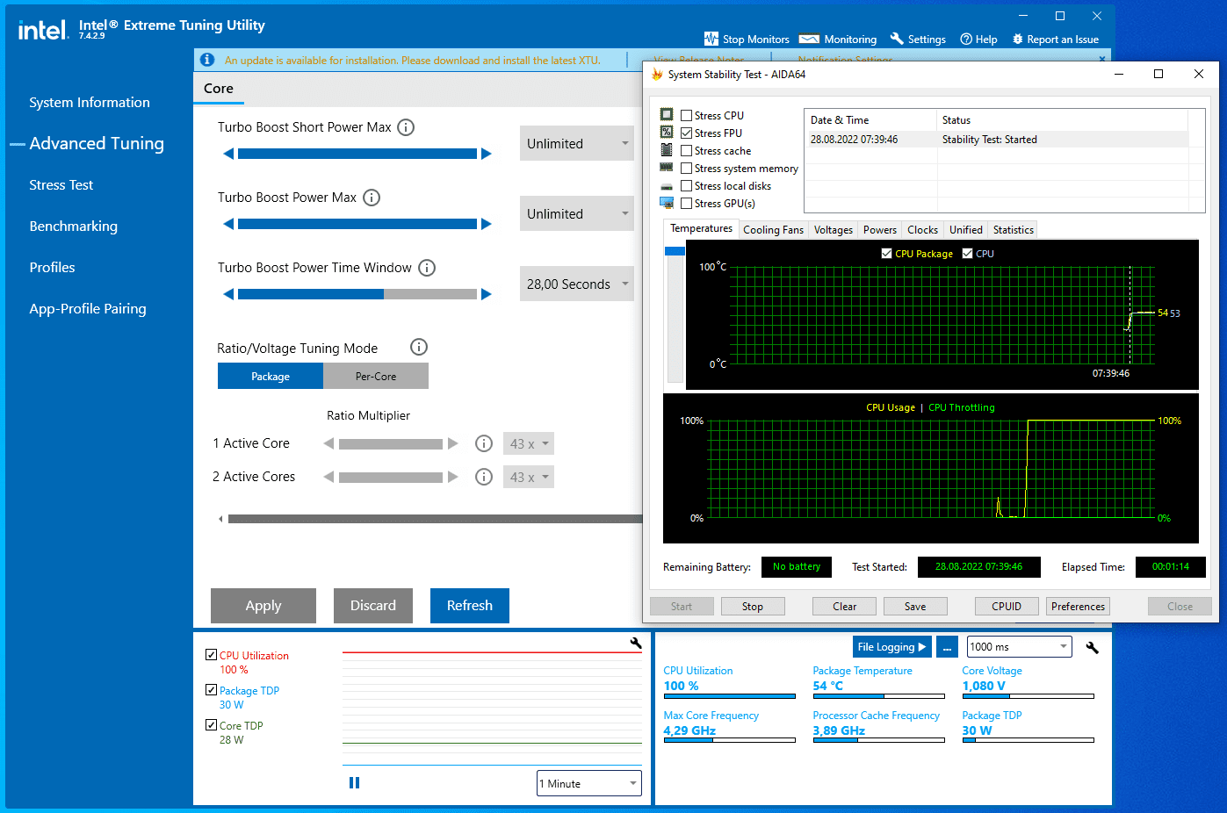This screenshot has height=813, width=1227.
Task: Click the Turbo Boost Short Power Max slider bar
Action: tap(357, 154)
